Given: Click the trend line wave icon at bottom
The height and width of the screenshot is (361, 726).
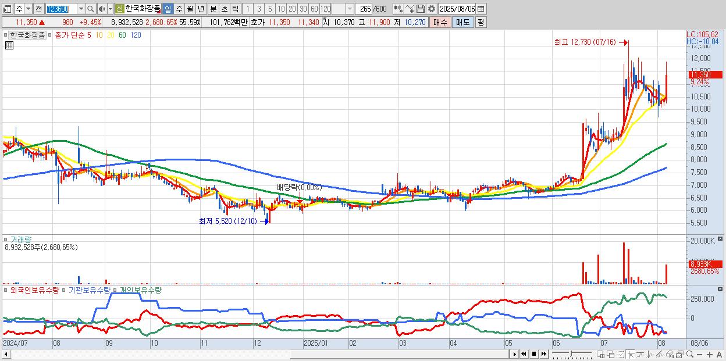Looking at the screenshot, I should (640, 354).
